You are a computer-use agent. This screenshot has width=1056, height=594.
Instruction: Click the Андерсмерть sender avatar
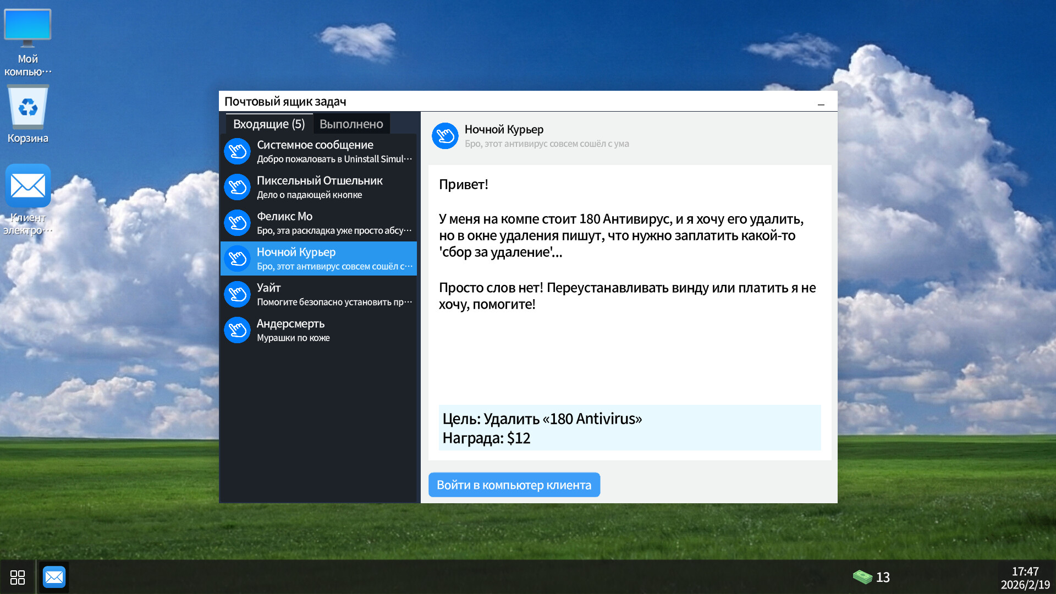click(237, 330)
